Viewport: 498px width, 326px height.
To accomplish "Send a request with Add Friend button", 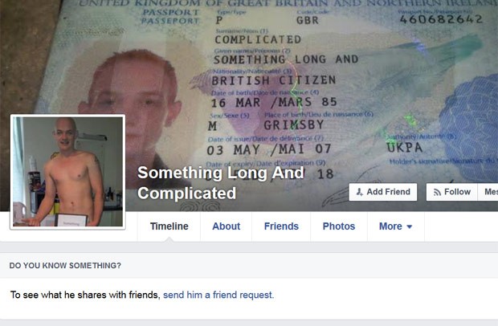I will click(382, 192).
